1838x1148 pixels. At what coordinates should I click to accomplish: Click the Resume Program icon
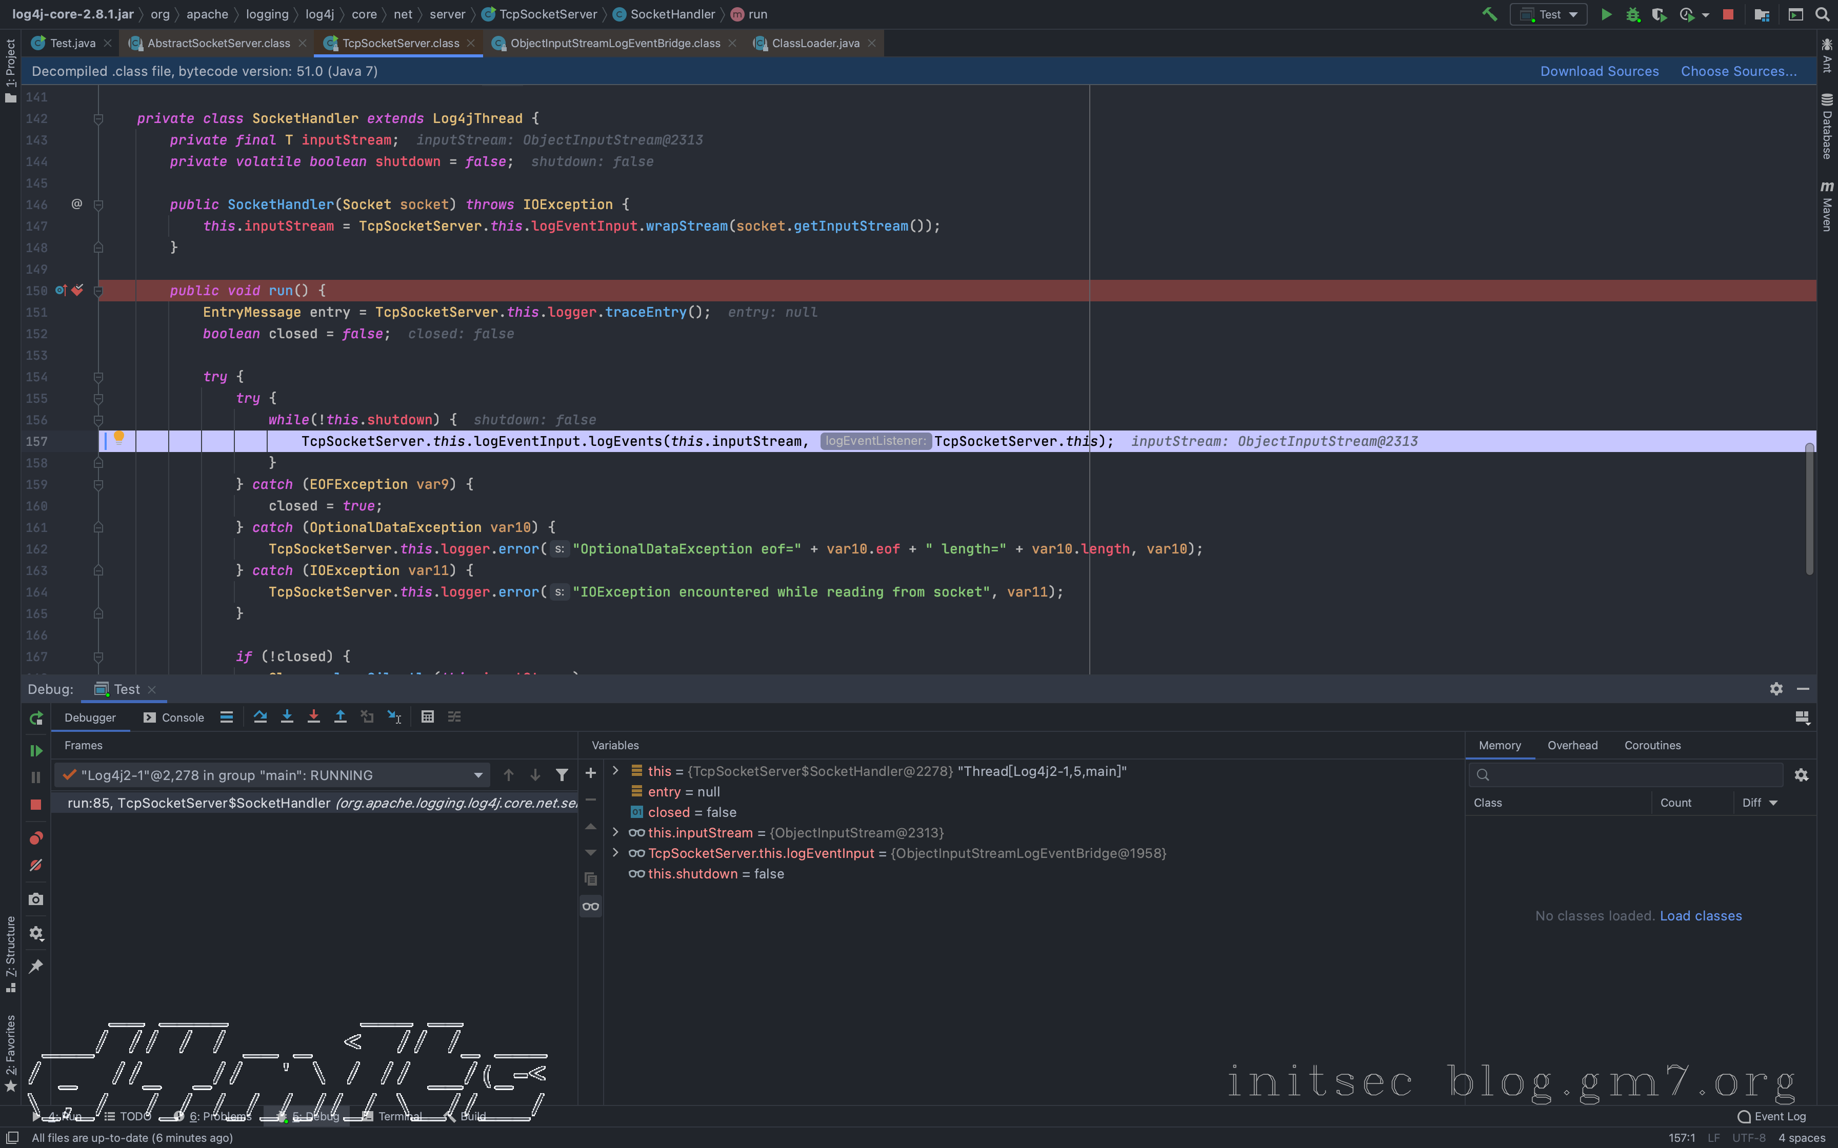(36, 750)
